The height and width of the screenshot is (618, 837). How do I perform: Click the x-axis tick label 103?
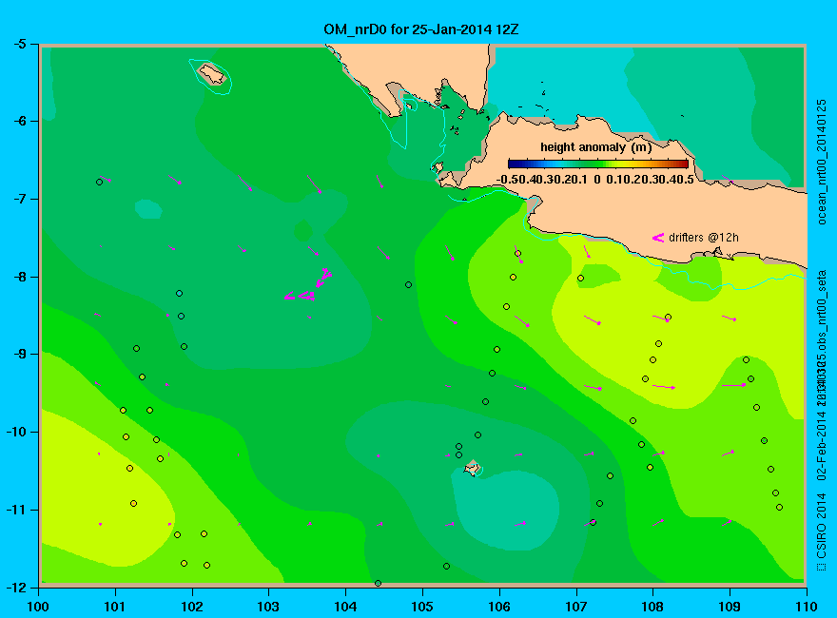[268, 607]
